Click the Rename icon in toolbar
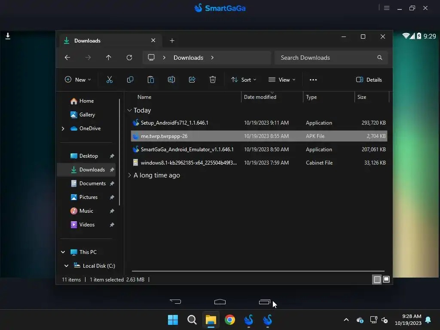 pyautogui.click(x=171, y=79)
